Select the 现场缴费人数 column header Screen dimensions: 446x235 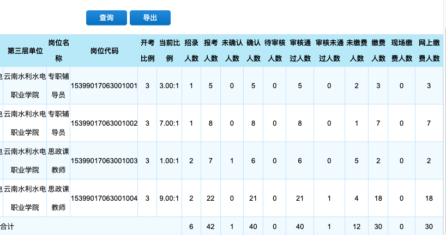point(402,51)
